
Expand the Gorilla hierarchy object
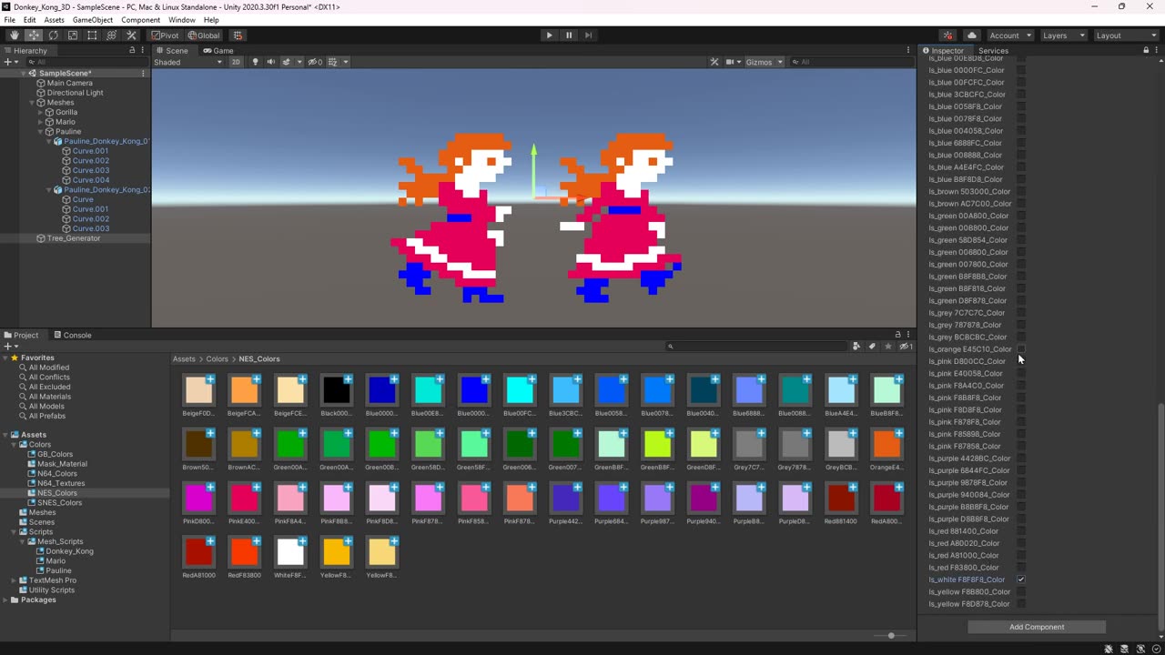point(40,112)
